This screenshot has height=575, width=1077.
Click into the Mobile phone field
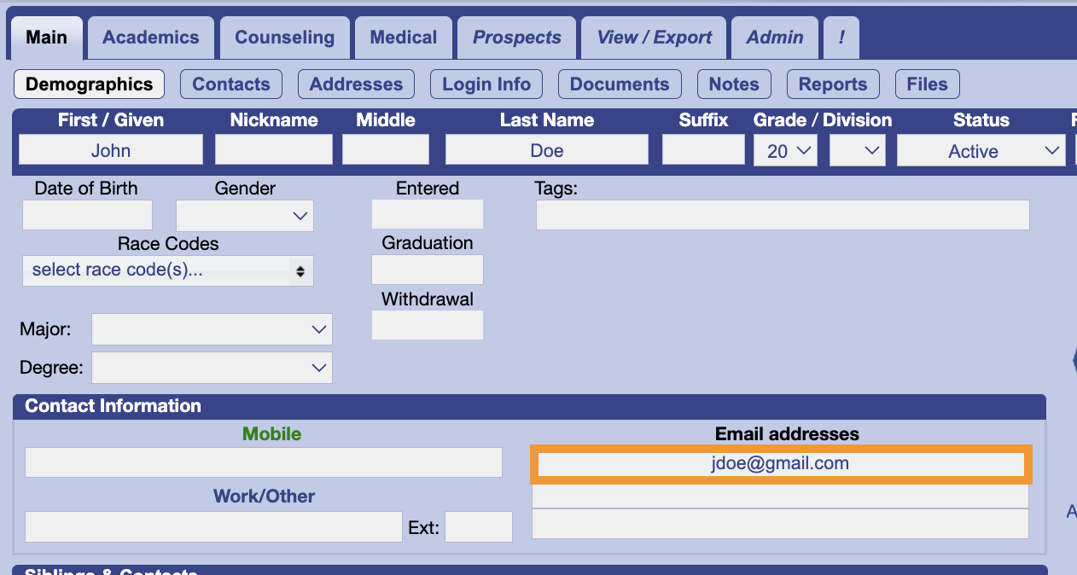tap(264, 462)
